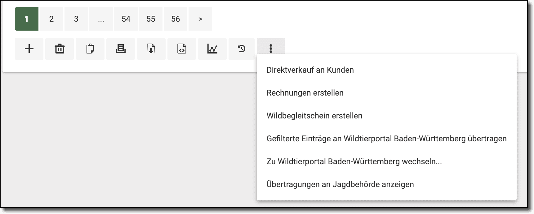Choose Gefilterte Einträge an Wildtierportal übertragen
The height and width of the screenshot is (214, 534).
(386, 139)
